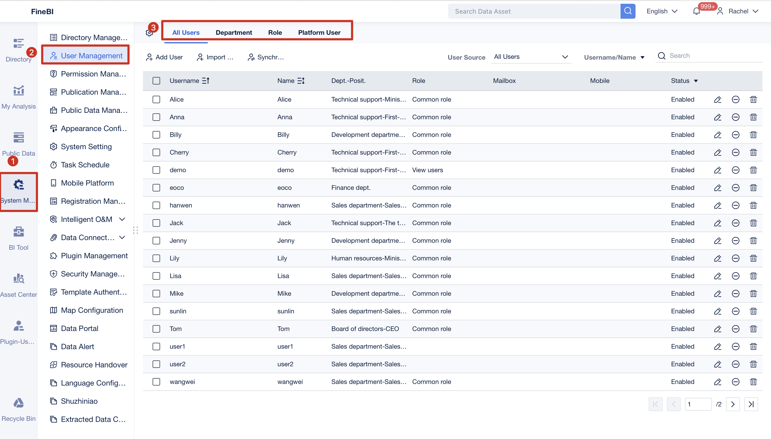Open the User Source All Users dropdown

530,57
